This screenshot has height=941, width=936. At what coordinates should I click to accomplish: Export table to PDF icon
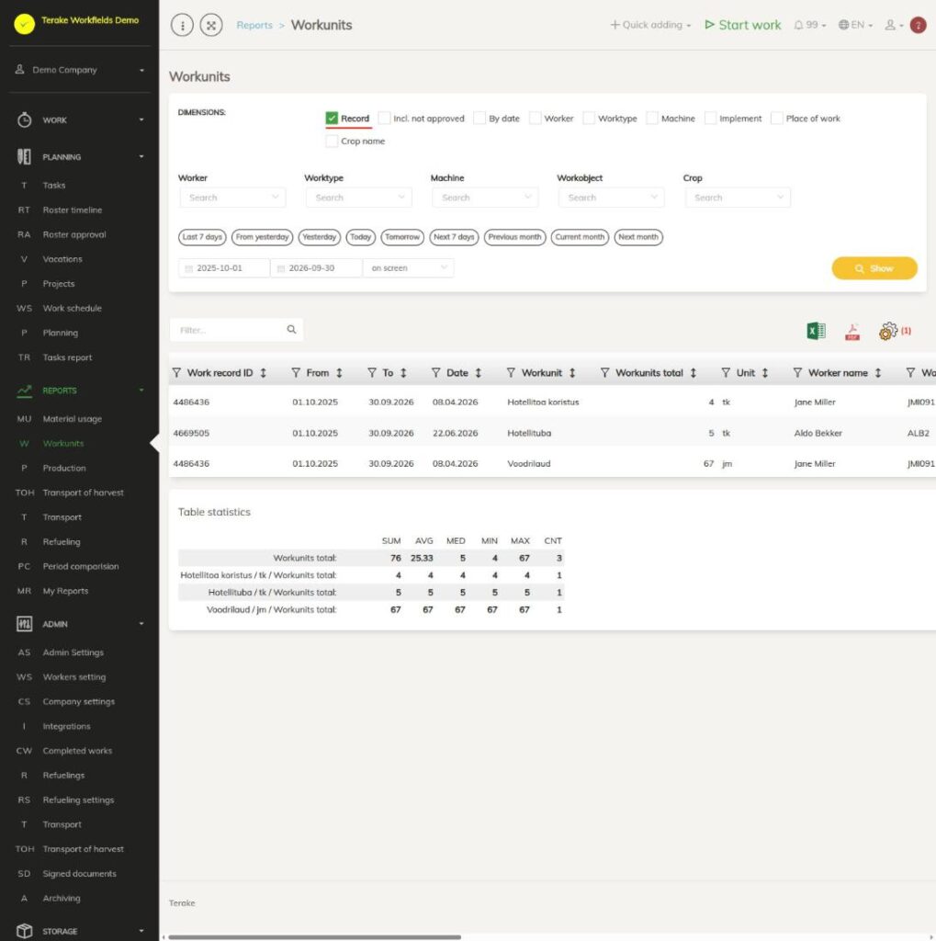(x=852, y=331)
